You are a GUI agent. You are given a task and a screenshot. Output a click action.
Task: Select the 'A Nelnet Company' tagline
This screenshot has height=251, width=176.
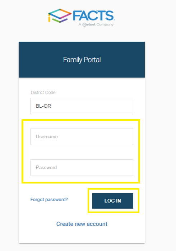point(96,24)
